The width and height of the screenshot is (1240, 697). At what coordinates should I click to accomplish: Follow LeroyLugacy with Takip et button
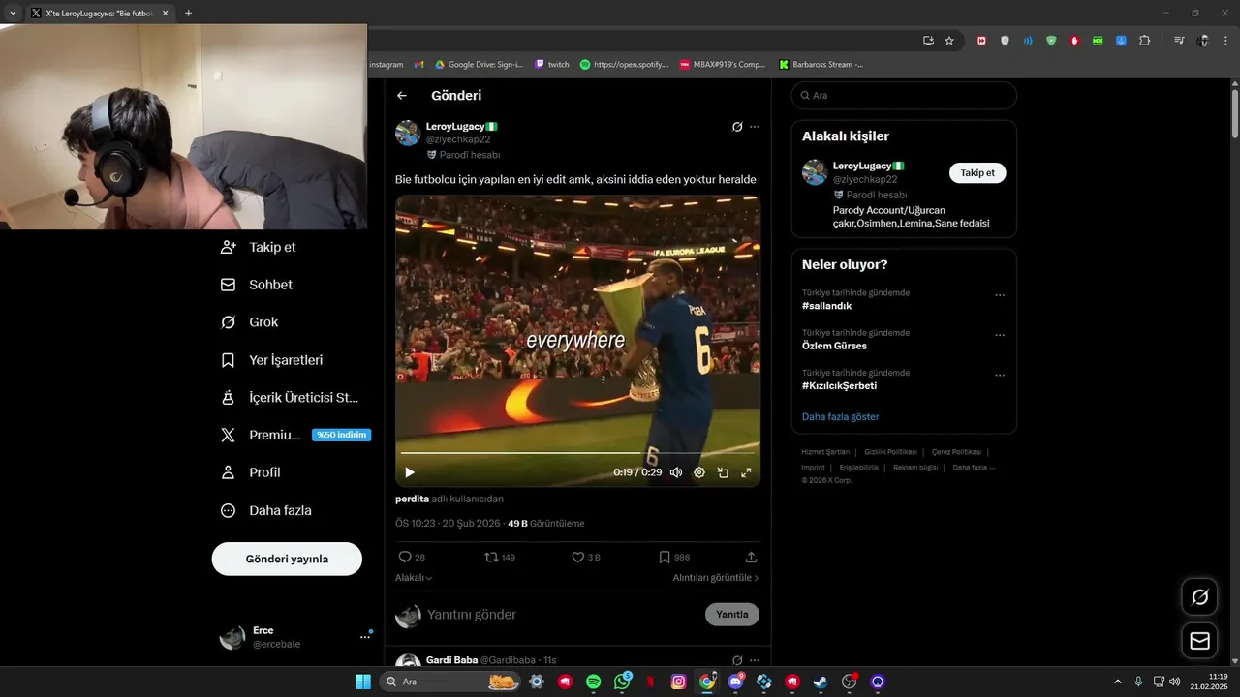point(977,173)
